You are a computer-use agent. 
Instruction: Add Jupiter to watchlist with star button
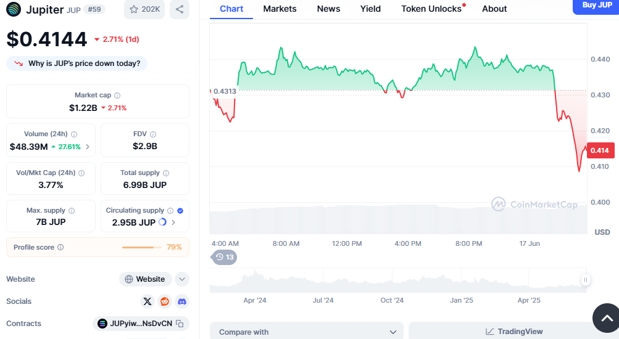coord(144,9)
